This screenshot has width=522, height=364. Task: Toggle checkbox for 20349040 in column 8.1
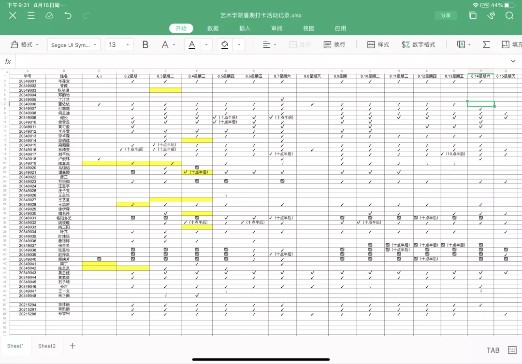(x=99, y=259)
